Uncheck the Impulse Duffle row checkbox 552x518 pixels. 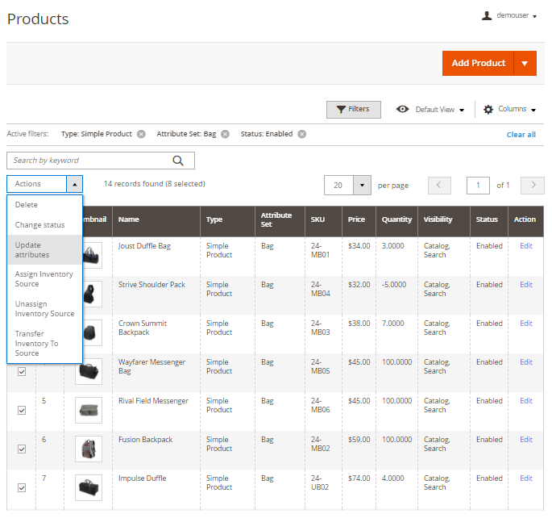click(22, 487)
